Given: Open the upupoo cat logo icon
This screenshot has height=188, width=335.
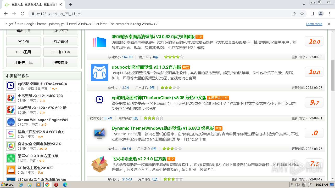Looking at the screenshot, I should pos(99,72).
